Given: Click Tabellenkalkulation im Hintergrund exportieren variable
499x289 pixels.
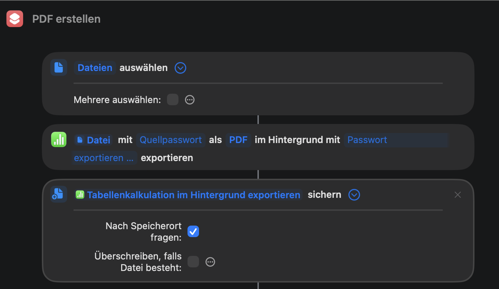Looking at the screenshot, I should click(194, 195).
